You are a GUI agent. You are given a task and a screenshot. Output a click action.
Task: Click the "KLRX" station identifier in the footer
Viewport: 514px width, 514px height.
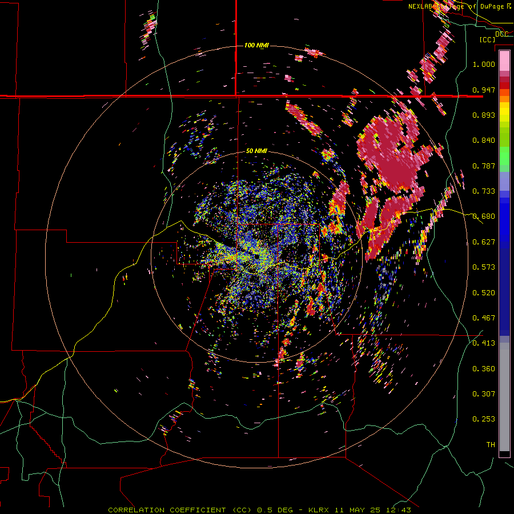(319, 510)
